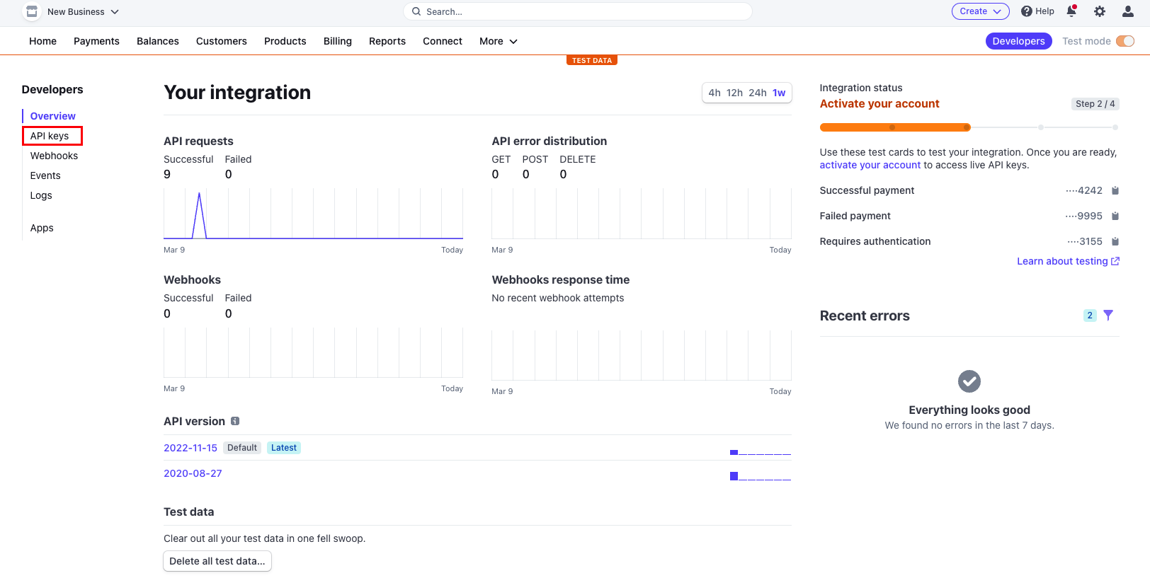Open the Create dropdown menu
The width and height of the screenshot is (1150, 578).
click(980, 11)
